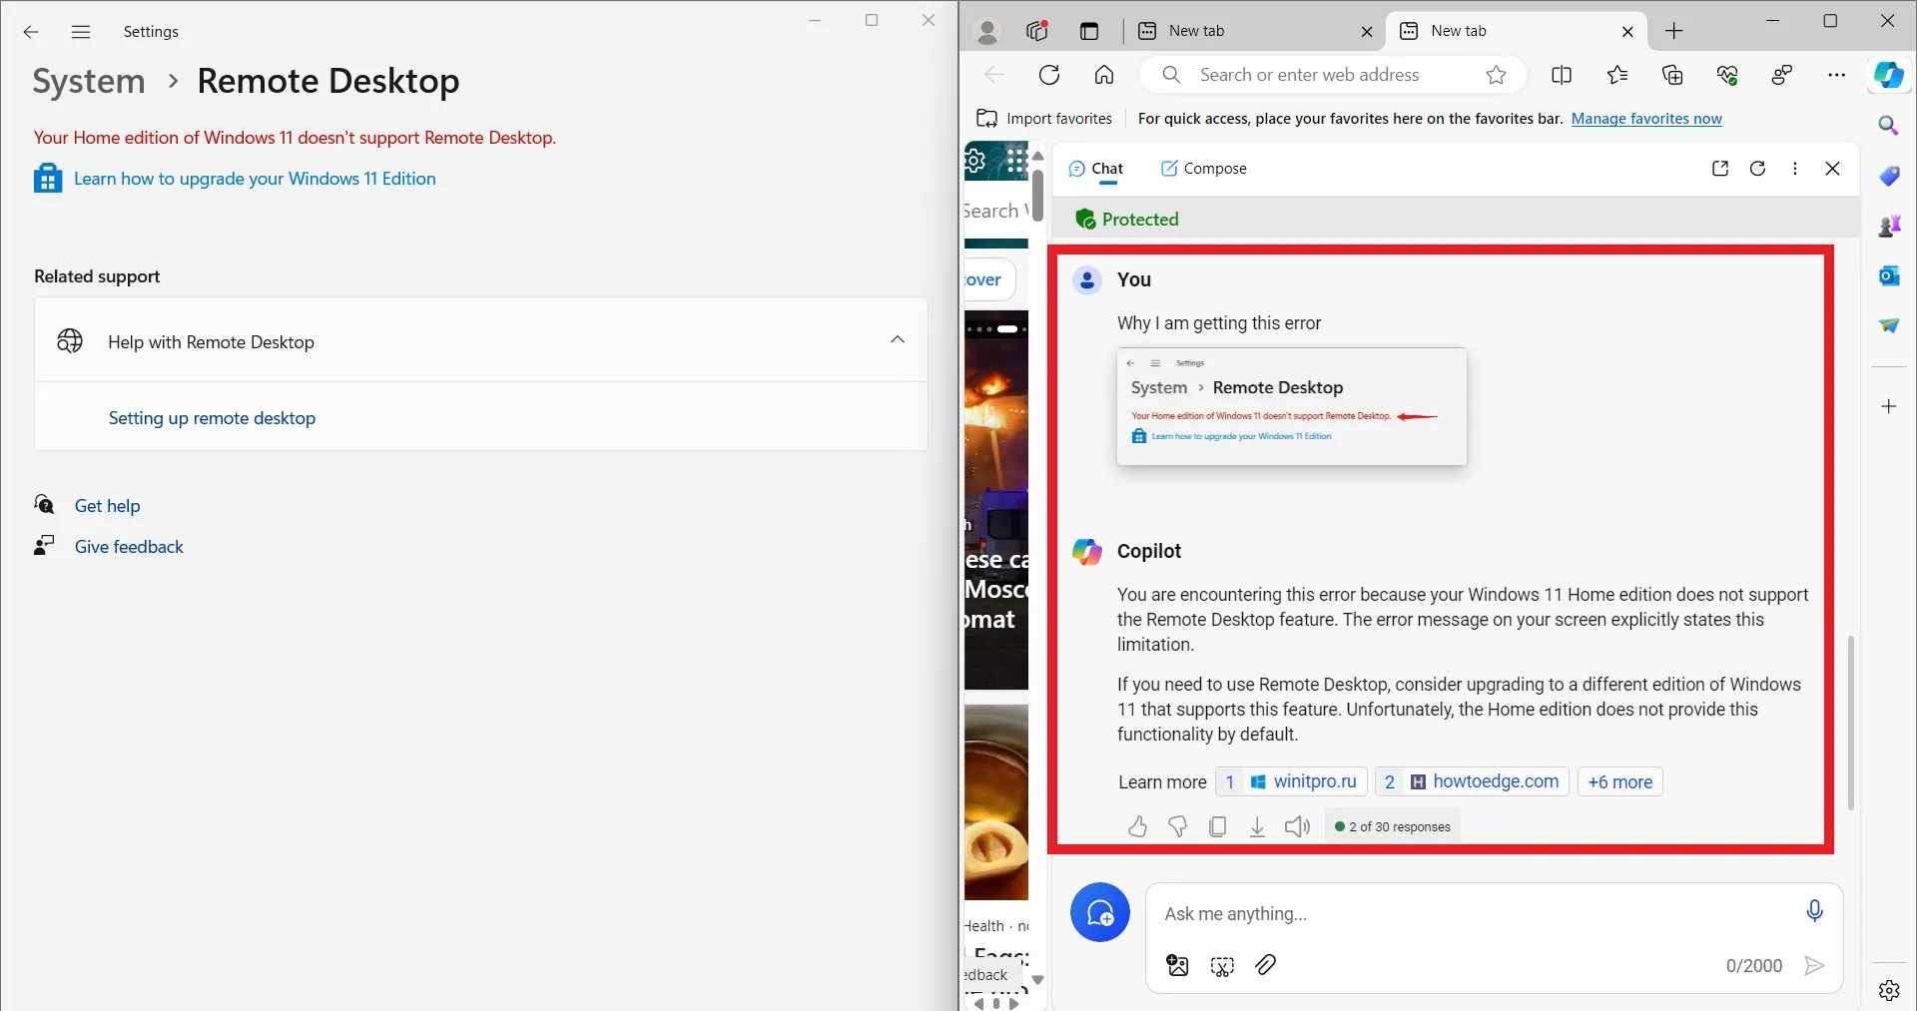This screenshot has width=1917, height=1011.
Task: Open Copilot from the Edge toolbar
Action: pos(1889,75)
